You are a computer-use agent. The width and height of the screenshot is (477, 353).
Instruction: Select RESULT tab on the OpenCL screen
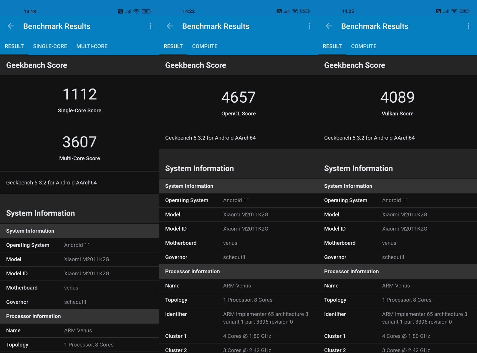click(x=173, y=46)
